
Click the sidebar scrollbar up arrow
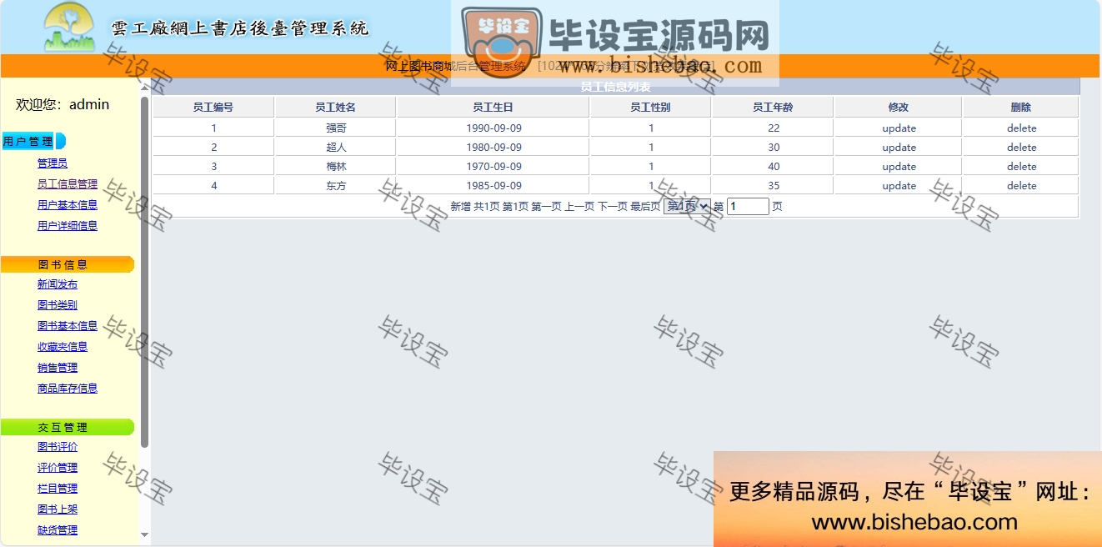(145, 87)
